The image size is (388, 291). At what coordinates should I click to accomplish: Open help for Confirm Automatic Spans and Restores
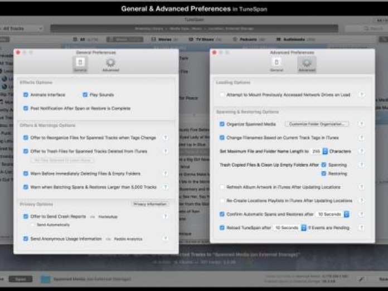coord(362,214)
